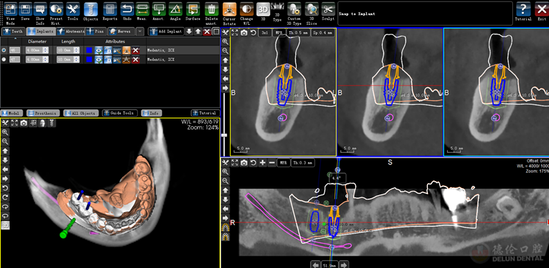
Task: Switch to the Nerves tab
Action: [x=120, y=32]
